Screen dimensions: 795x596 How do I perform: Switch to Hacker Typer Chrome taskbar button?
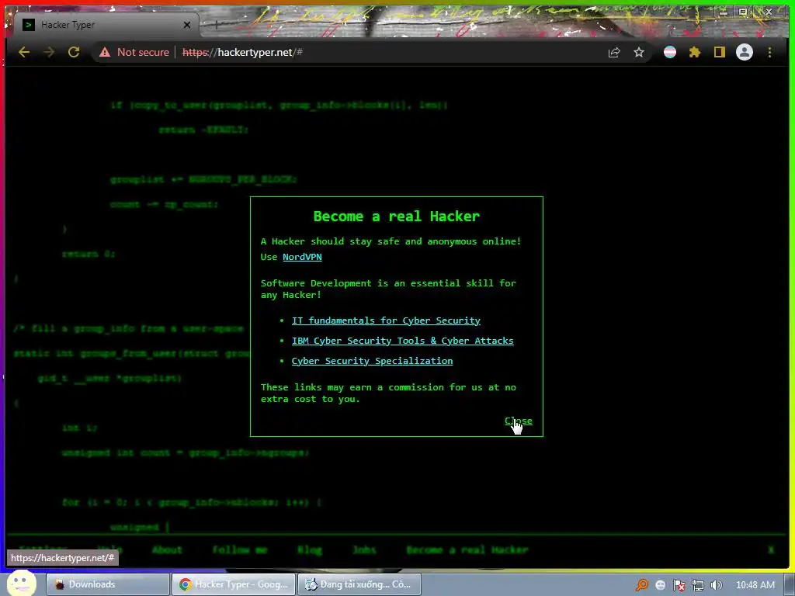coord(233,584)
